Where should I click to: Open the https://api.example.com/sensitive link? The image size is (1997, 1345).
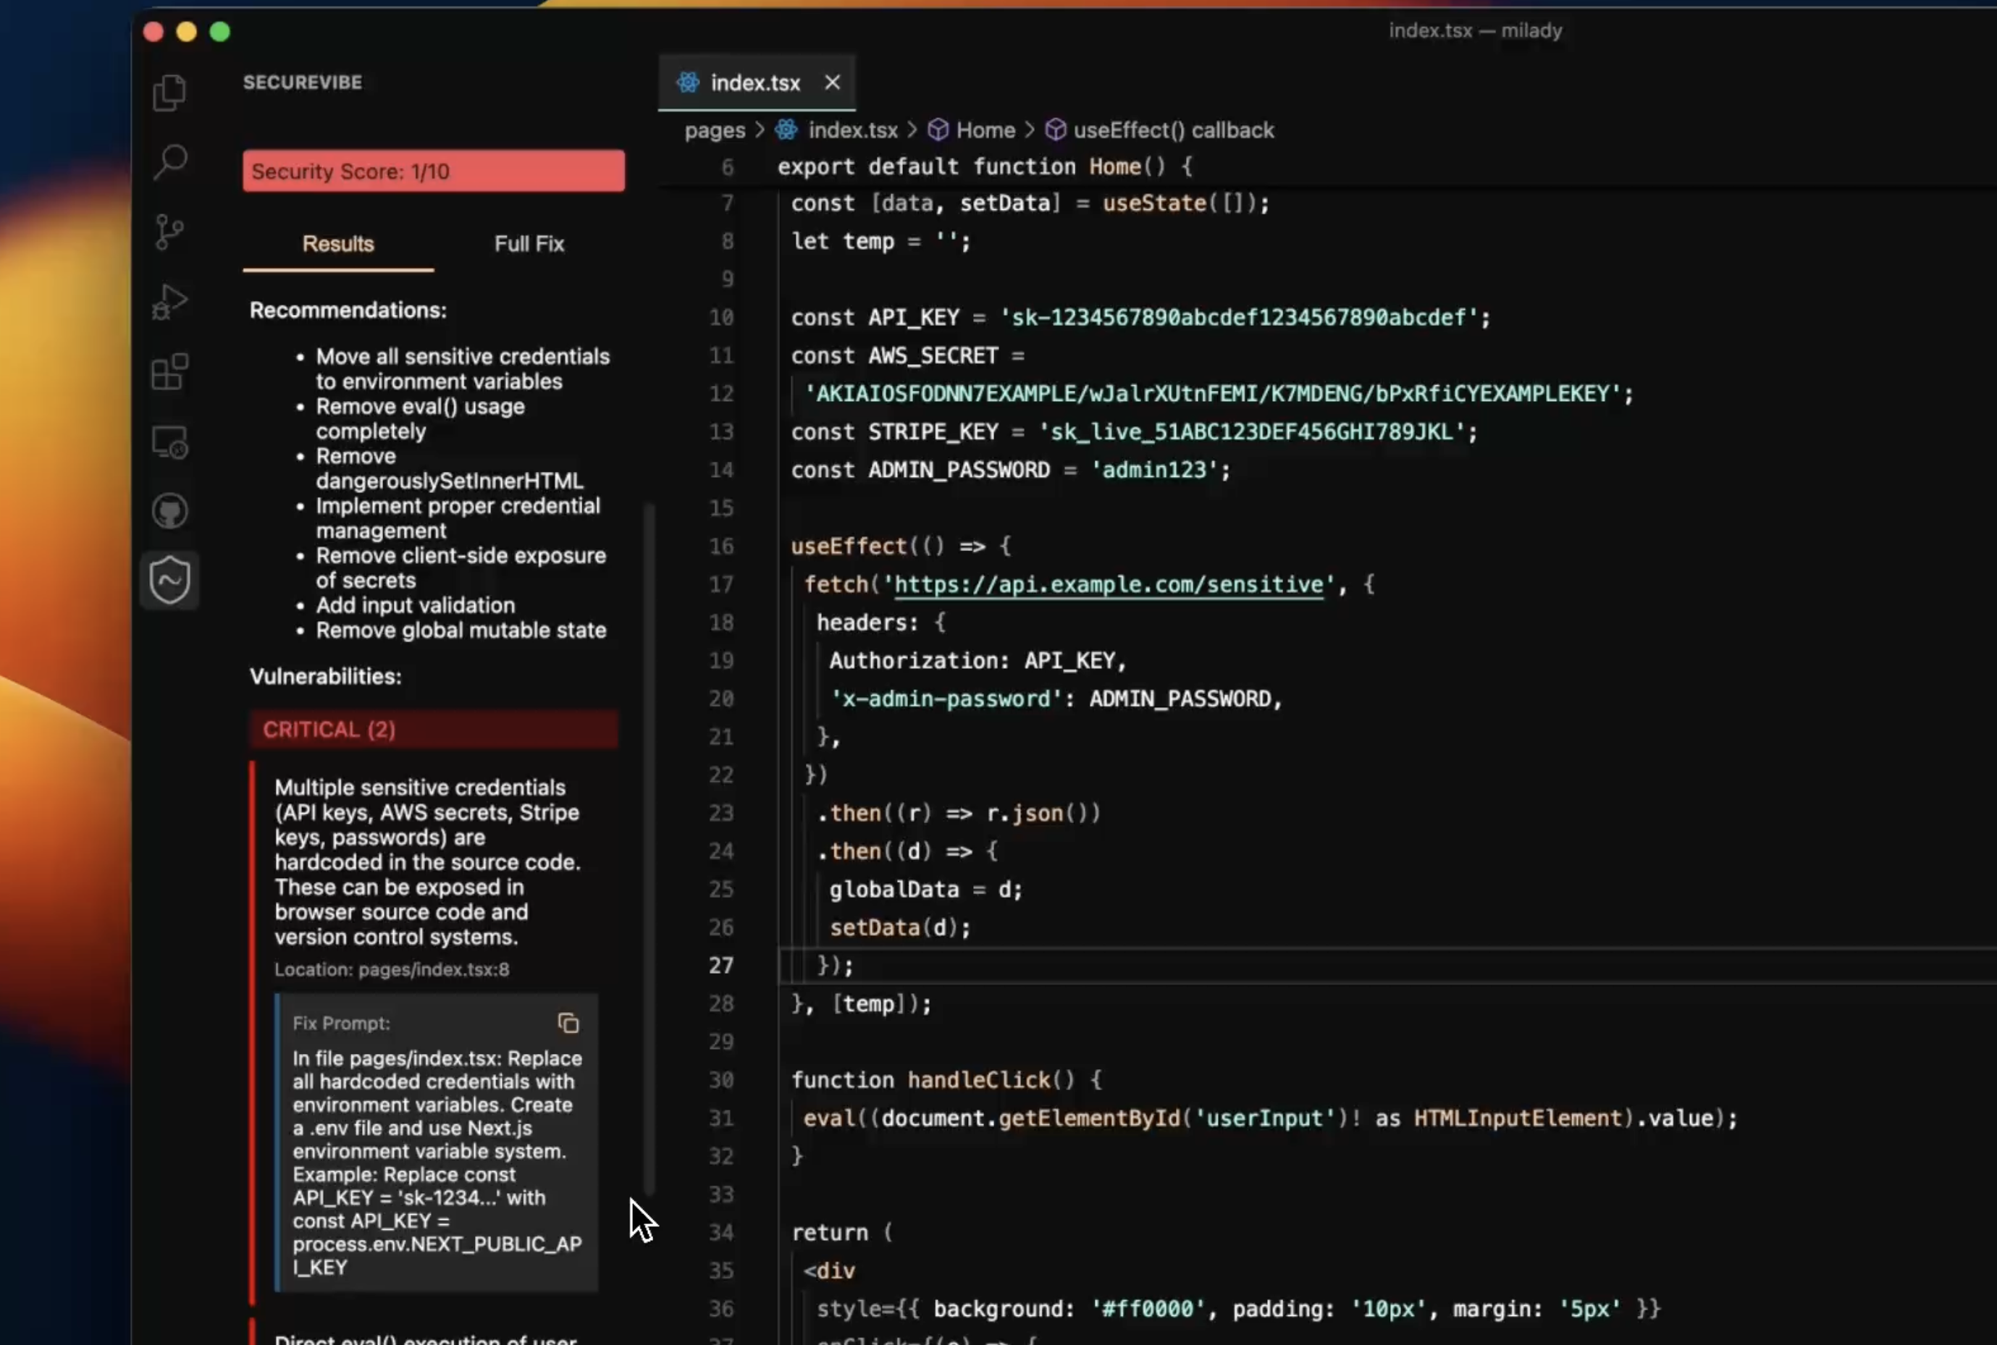(1109, 584)
